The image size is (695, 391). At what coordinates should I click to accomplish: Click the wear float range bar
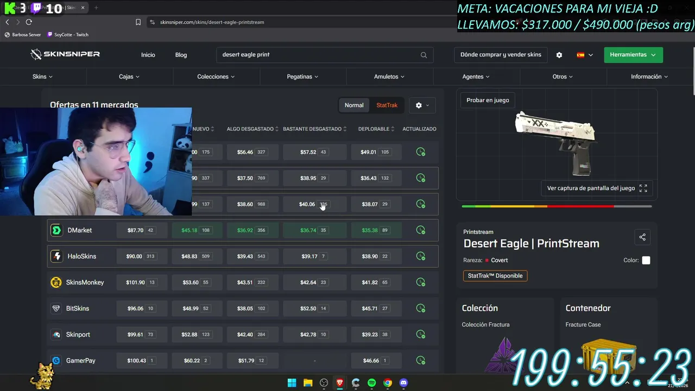557,206
